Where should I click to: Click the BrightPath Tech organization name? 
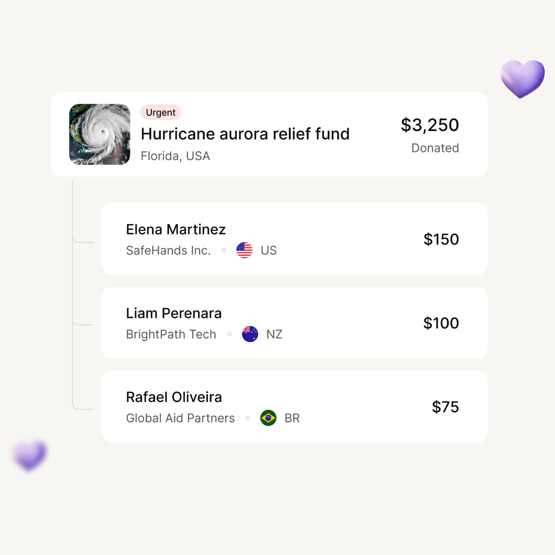pyautogui.click(x=171, y=335)
